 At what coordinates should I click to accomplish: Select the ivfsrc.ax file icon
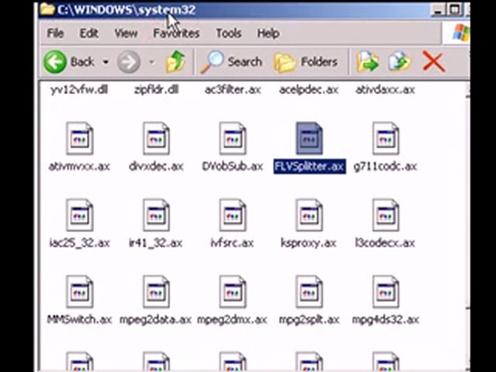(x=233, y=215)
